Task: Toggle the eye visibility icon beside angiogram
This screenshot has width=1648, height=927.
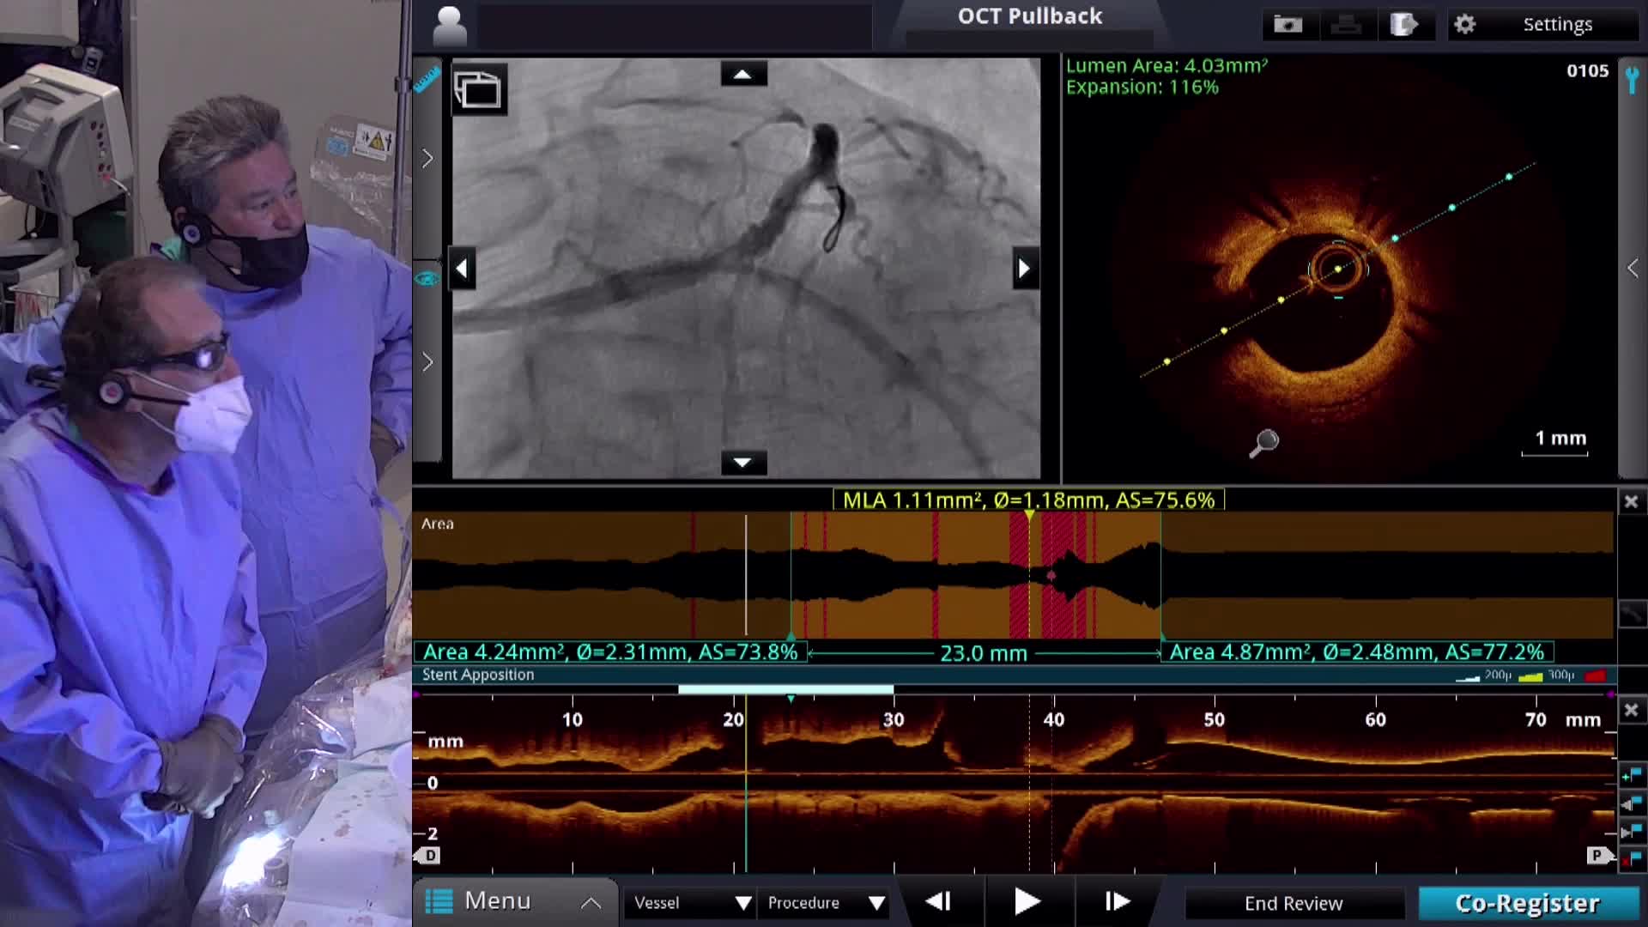Action: (x=427, y=279)
